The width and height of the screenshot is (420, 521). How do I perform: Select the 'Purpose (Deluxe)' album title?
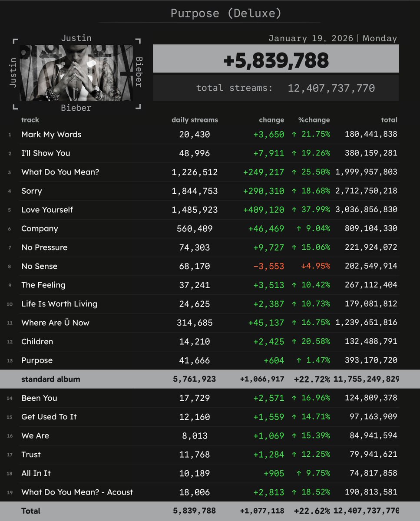tap(226, 13)
